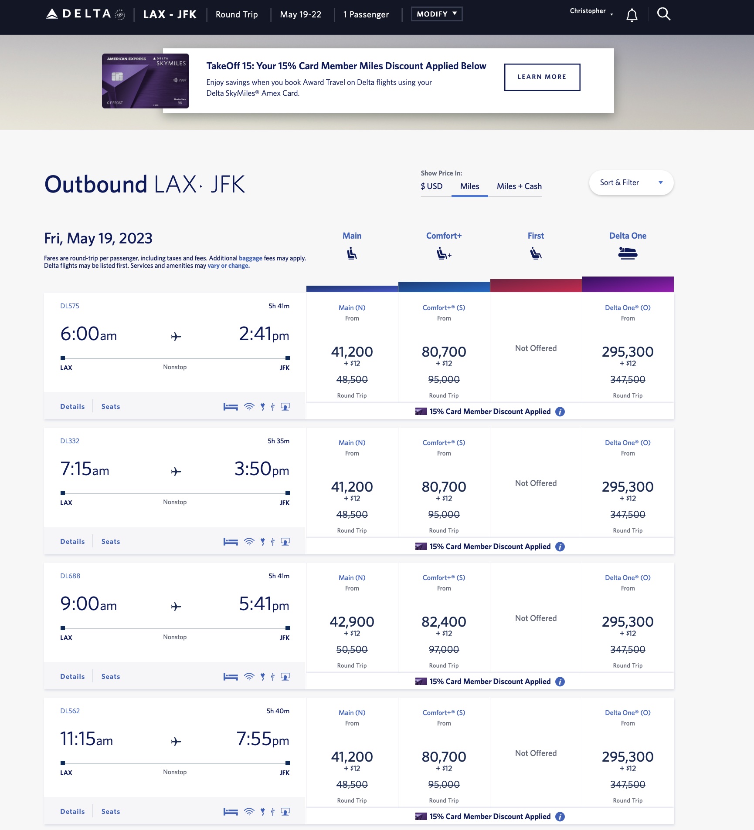Expand the Sort & Filter dropdown
This screenshot has width=754, height=830.
631,182
